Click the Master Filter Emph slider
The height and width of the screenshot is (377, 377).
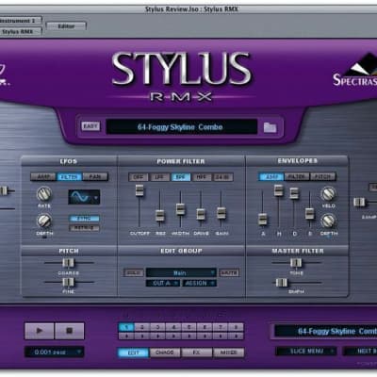[x=282, y=283]
